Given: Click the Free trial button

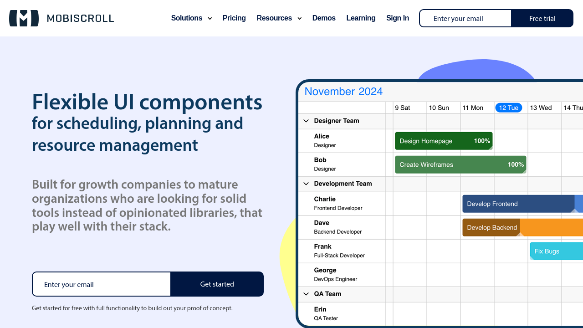Looking at the screenshot, I should (x=542, y=18).
